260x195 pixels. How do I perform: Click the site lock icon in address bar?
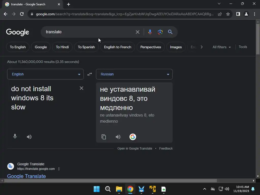(32, 14)
